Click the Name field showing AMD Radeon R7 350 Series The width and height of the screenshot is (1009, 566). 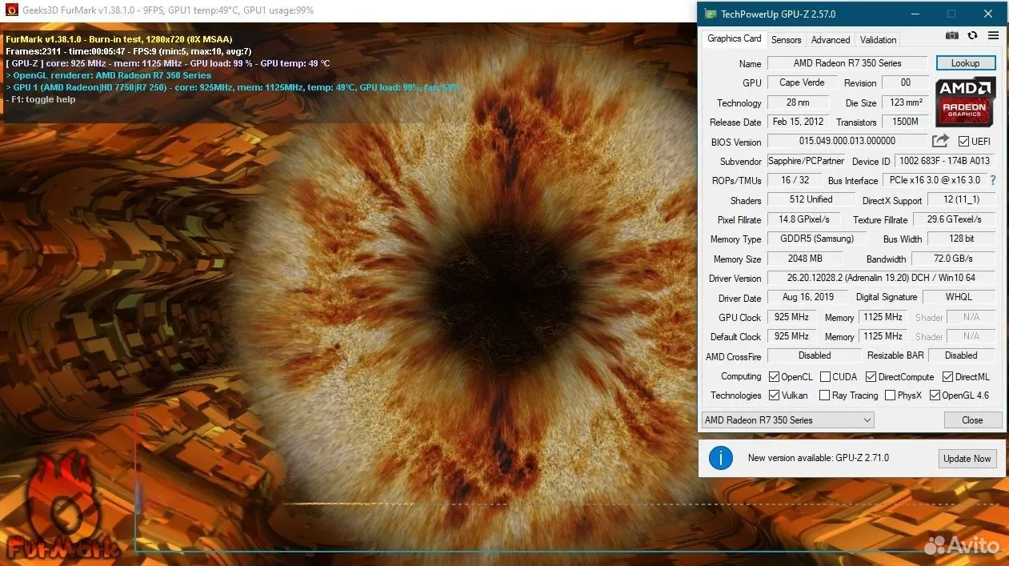pos(847,63)
